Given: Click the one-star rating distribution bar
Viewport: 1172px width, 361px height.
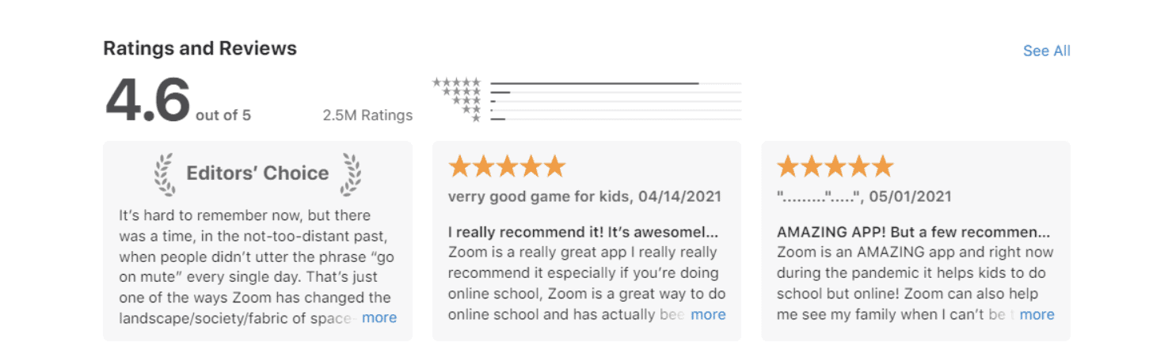Looking at the screenshot, I should [615, 120].
